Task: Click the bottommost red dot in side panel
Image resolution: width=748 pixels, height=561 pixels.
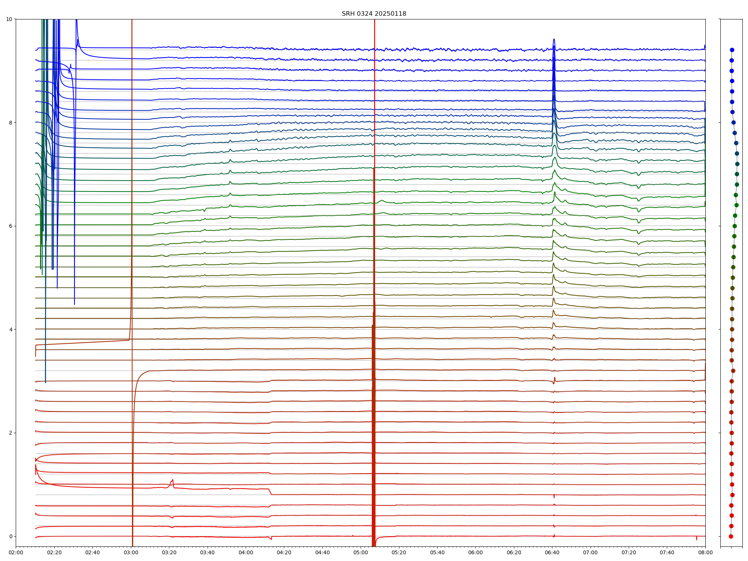Action: click(731, 536)
